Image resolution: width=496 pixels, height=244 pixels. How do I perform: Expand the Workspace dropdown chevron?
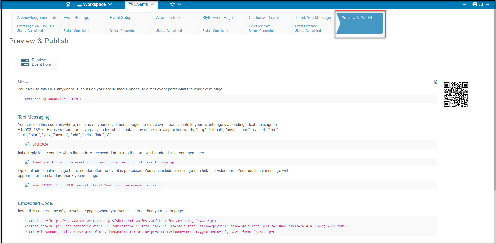(x=110, y=4)
